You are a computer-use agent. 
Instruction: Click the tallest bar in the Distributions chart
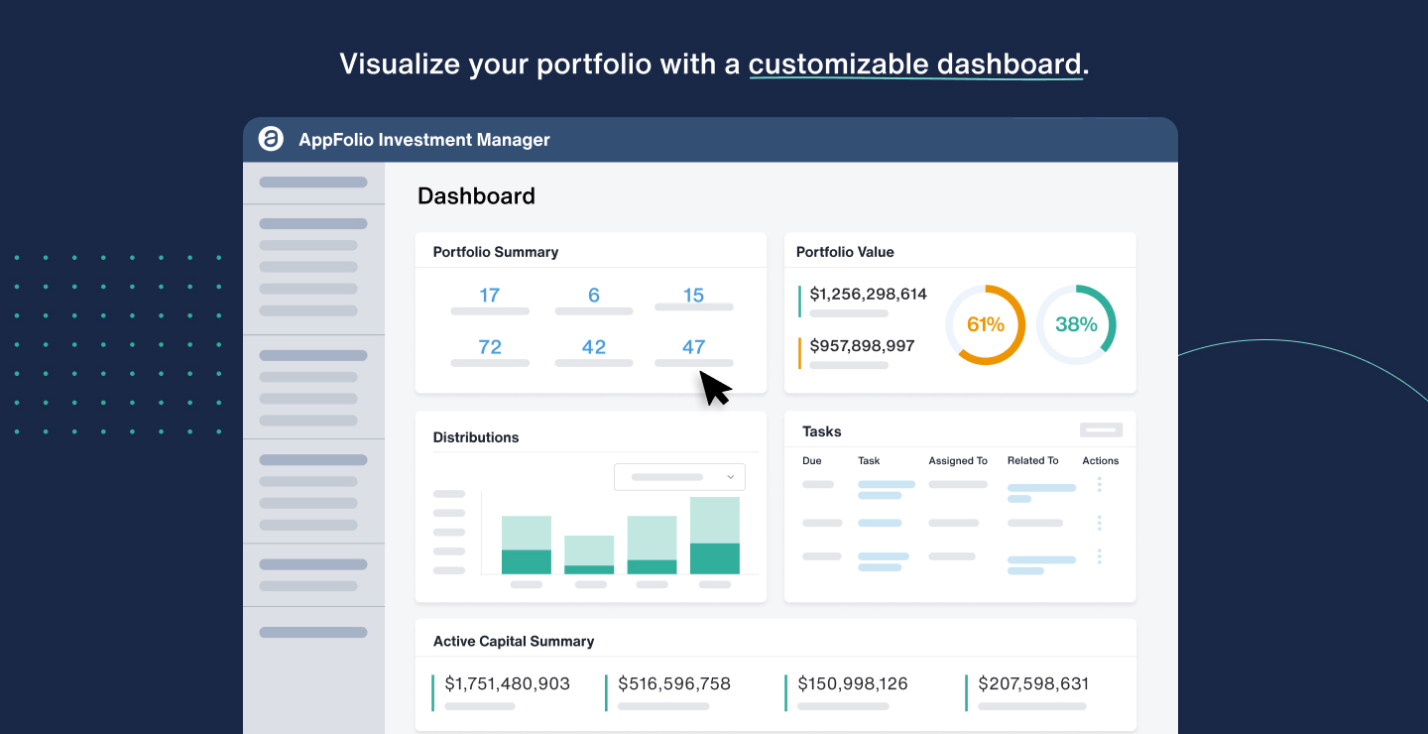714,536
